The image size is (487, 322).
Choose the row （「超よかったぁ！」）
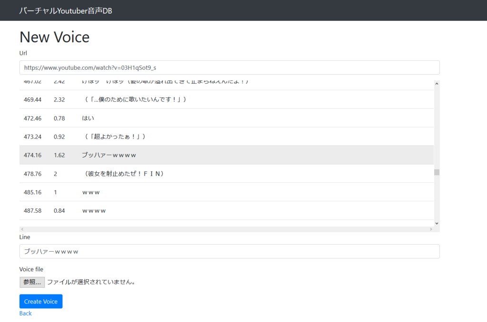(x=226, y=136)
